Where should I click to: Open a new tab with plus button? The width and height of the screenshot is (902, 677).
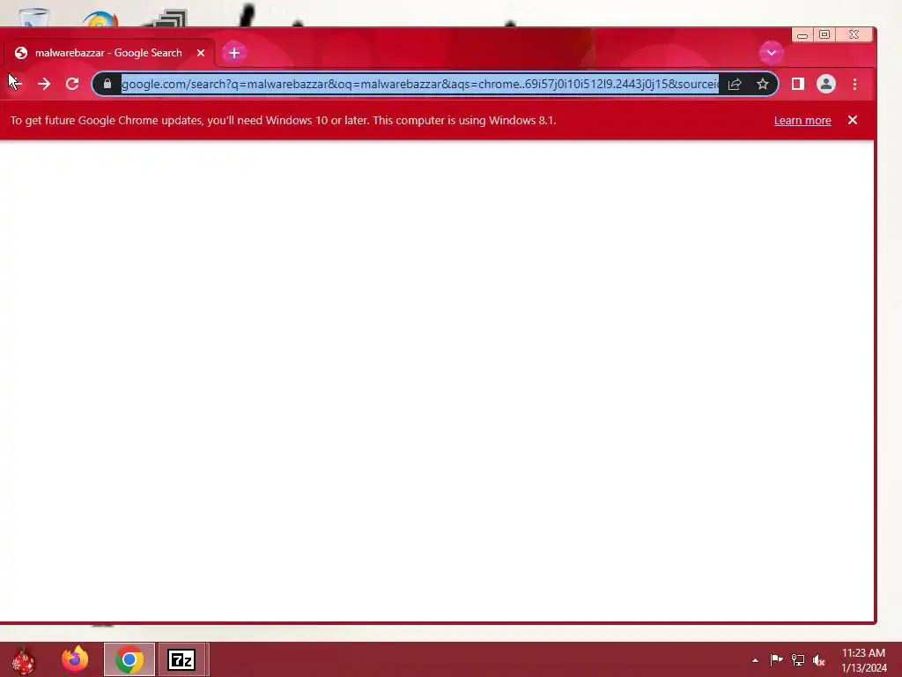tap(234, 53)
